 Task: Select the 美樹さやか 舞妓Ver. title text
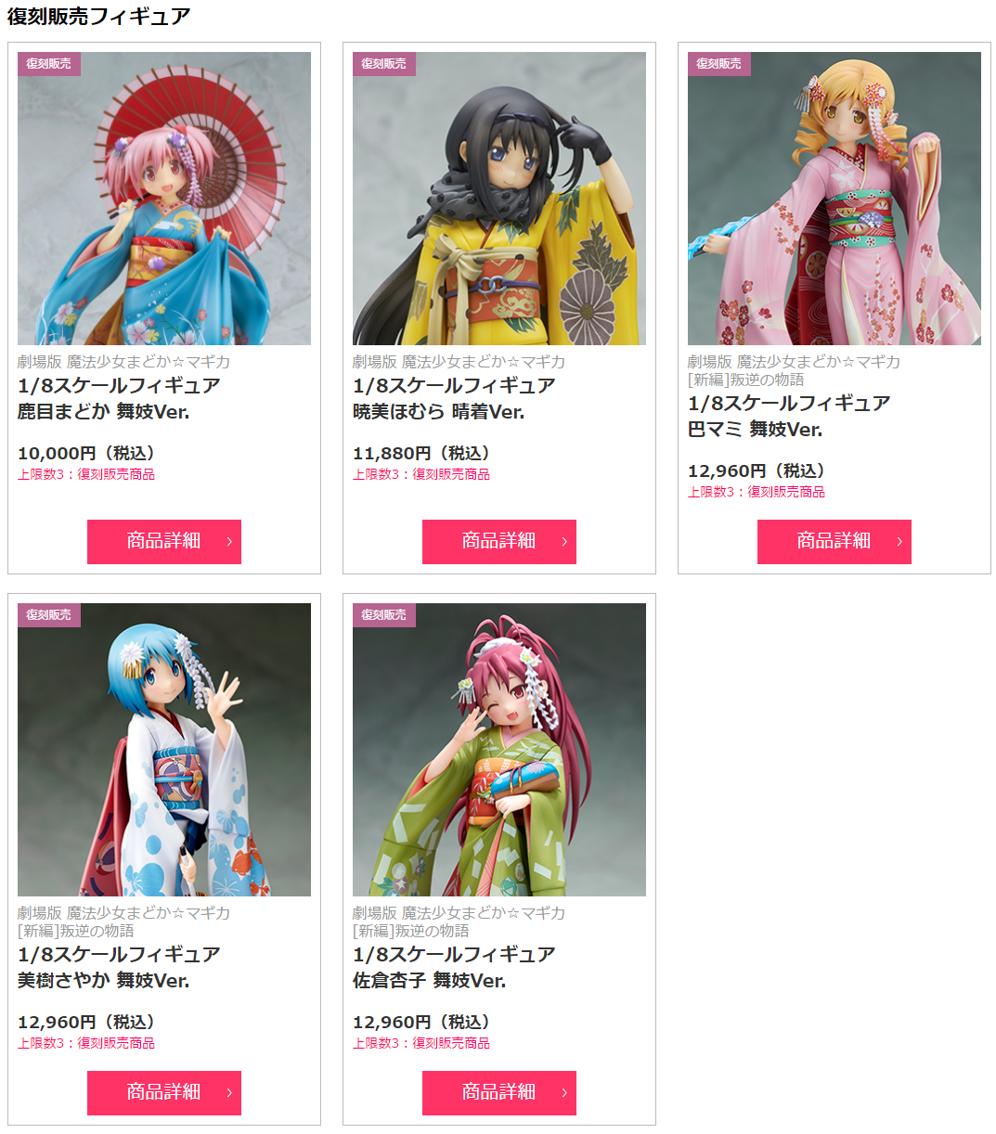(x=104, y=981)
